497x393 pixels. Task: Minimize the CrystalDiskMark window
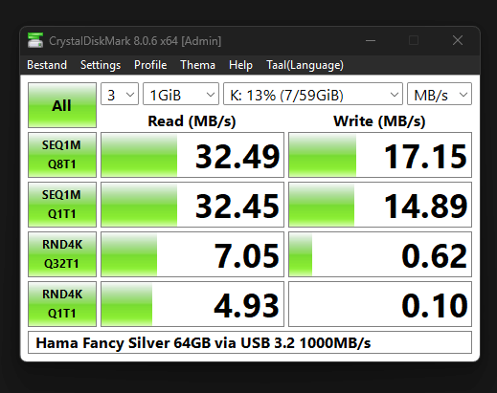coord(371,40)
